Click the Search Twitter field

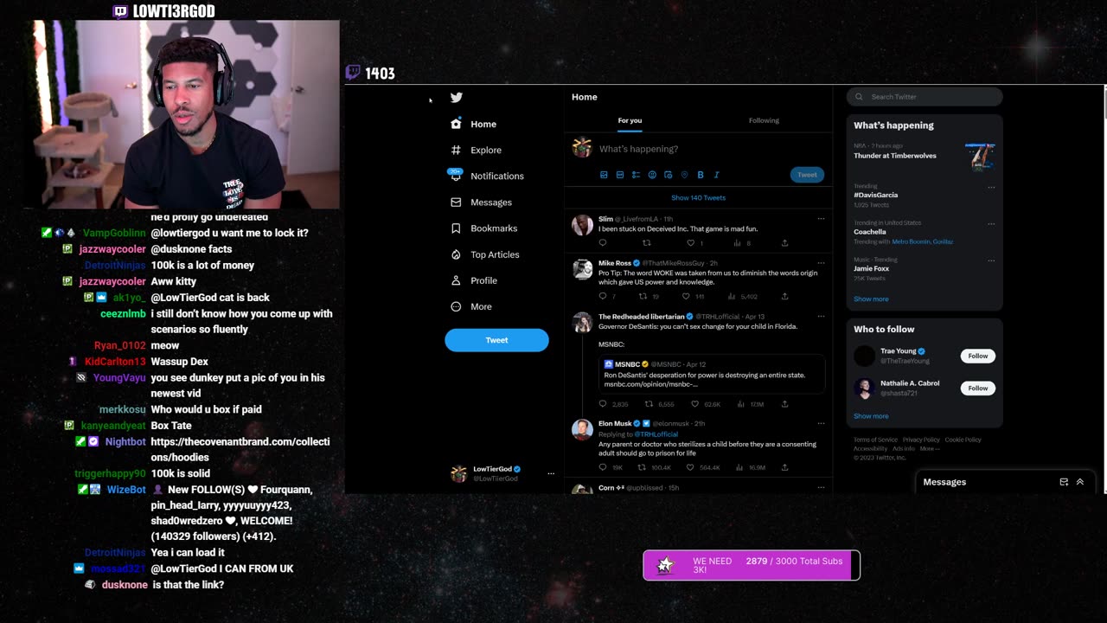click(925, 97)
